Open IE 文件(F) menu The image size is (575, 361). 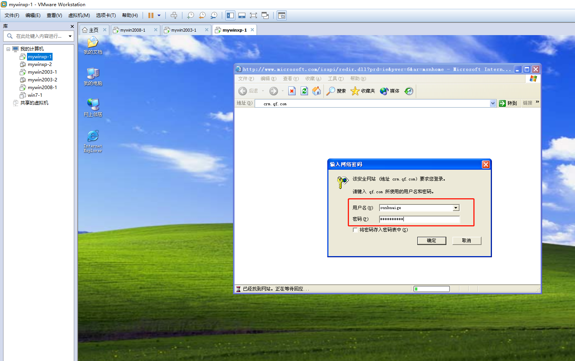click(x=246, y=79)
